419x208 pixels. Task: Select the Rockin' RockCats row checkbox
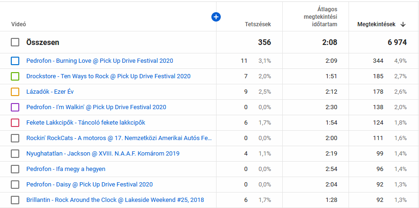[x=15, y=138]
